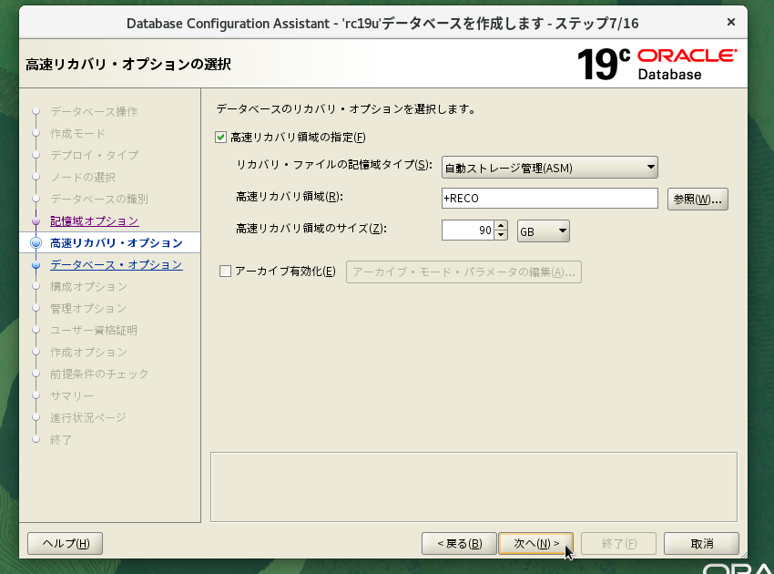Click the データベースの識別 step label
The height and width of the screenshot is (574, 774).
(x=99, y=199)
